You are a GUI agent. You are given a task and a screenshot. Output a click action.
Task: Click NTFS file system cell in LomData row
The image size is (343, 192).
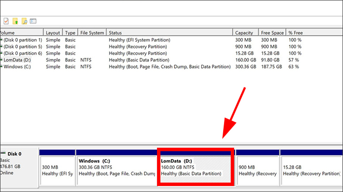[x=86, y=60]
